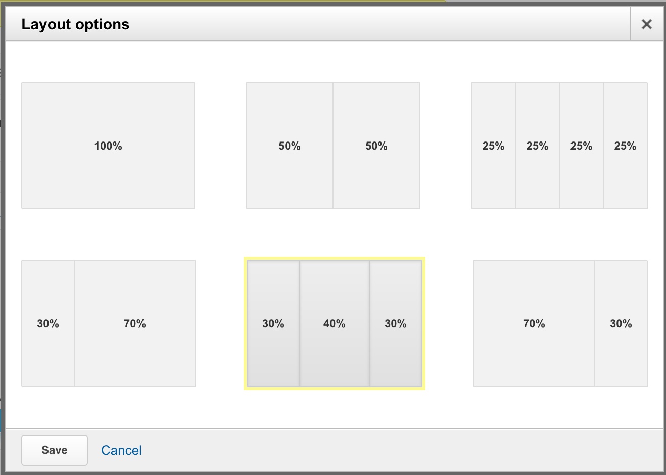The width and height of the screenshot is (666, 475).
Task: Click the left 50% column of two-column layout
Action: [x=290, y=146]
